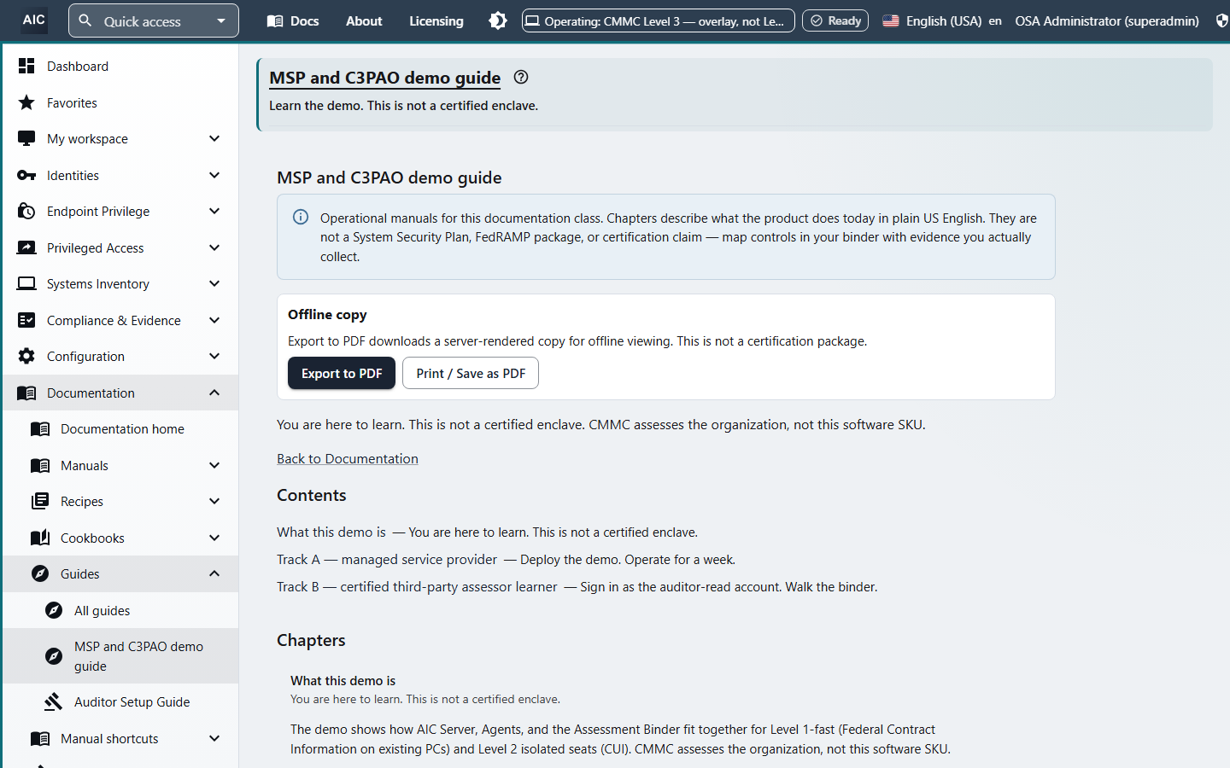The image size is (1230, 768).
Task: Click the Recipes icon in sidebar
Action: click(40, 501)
